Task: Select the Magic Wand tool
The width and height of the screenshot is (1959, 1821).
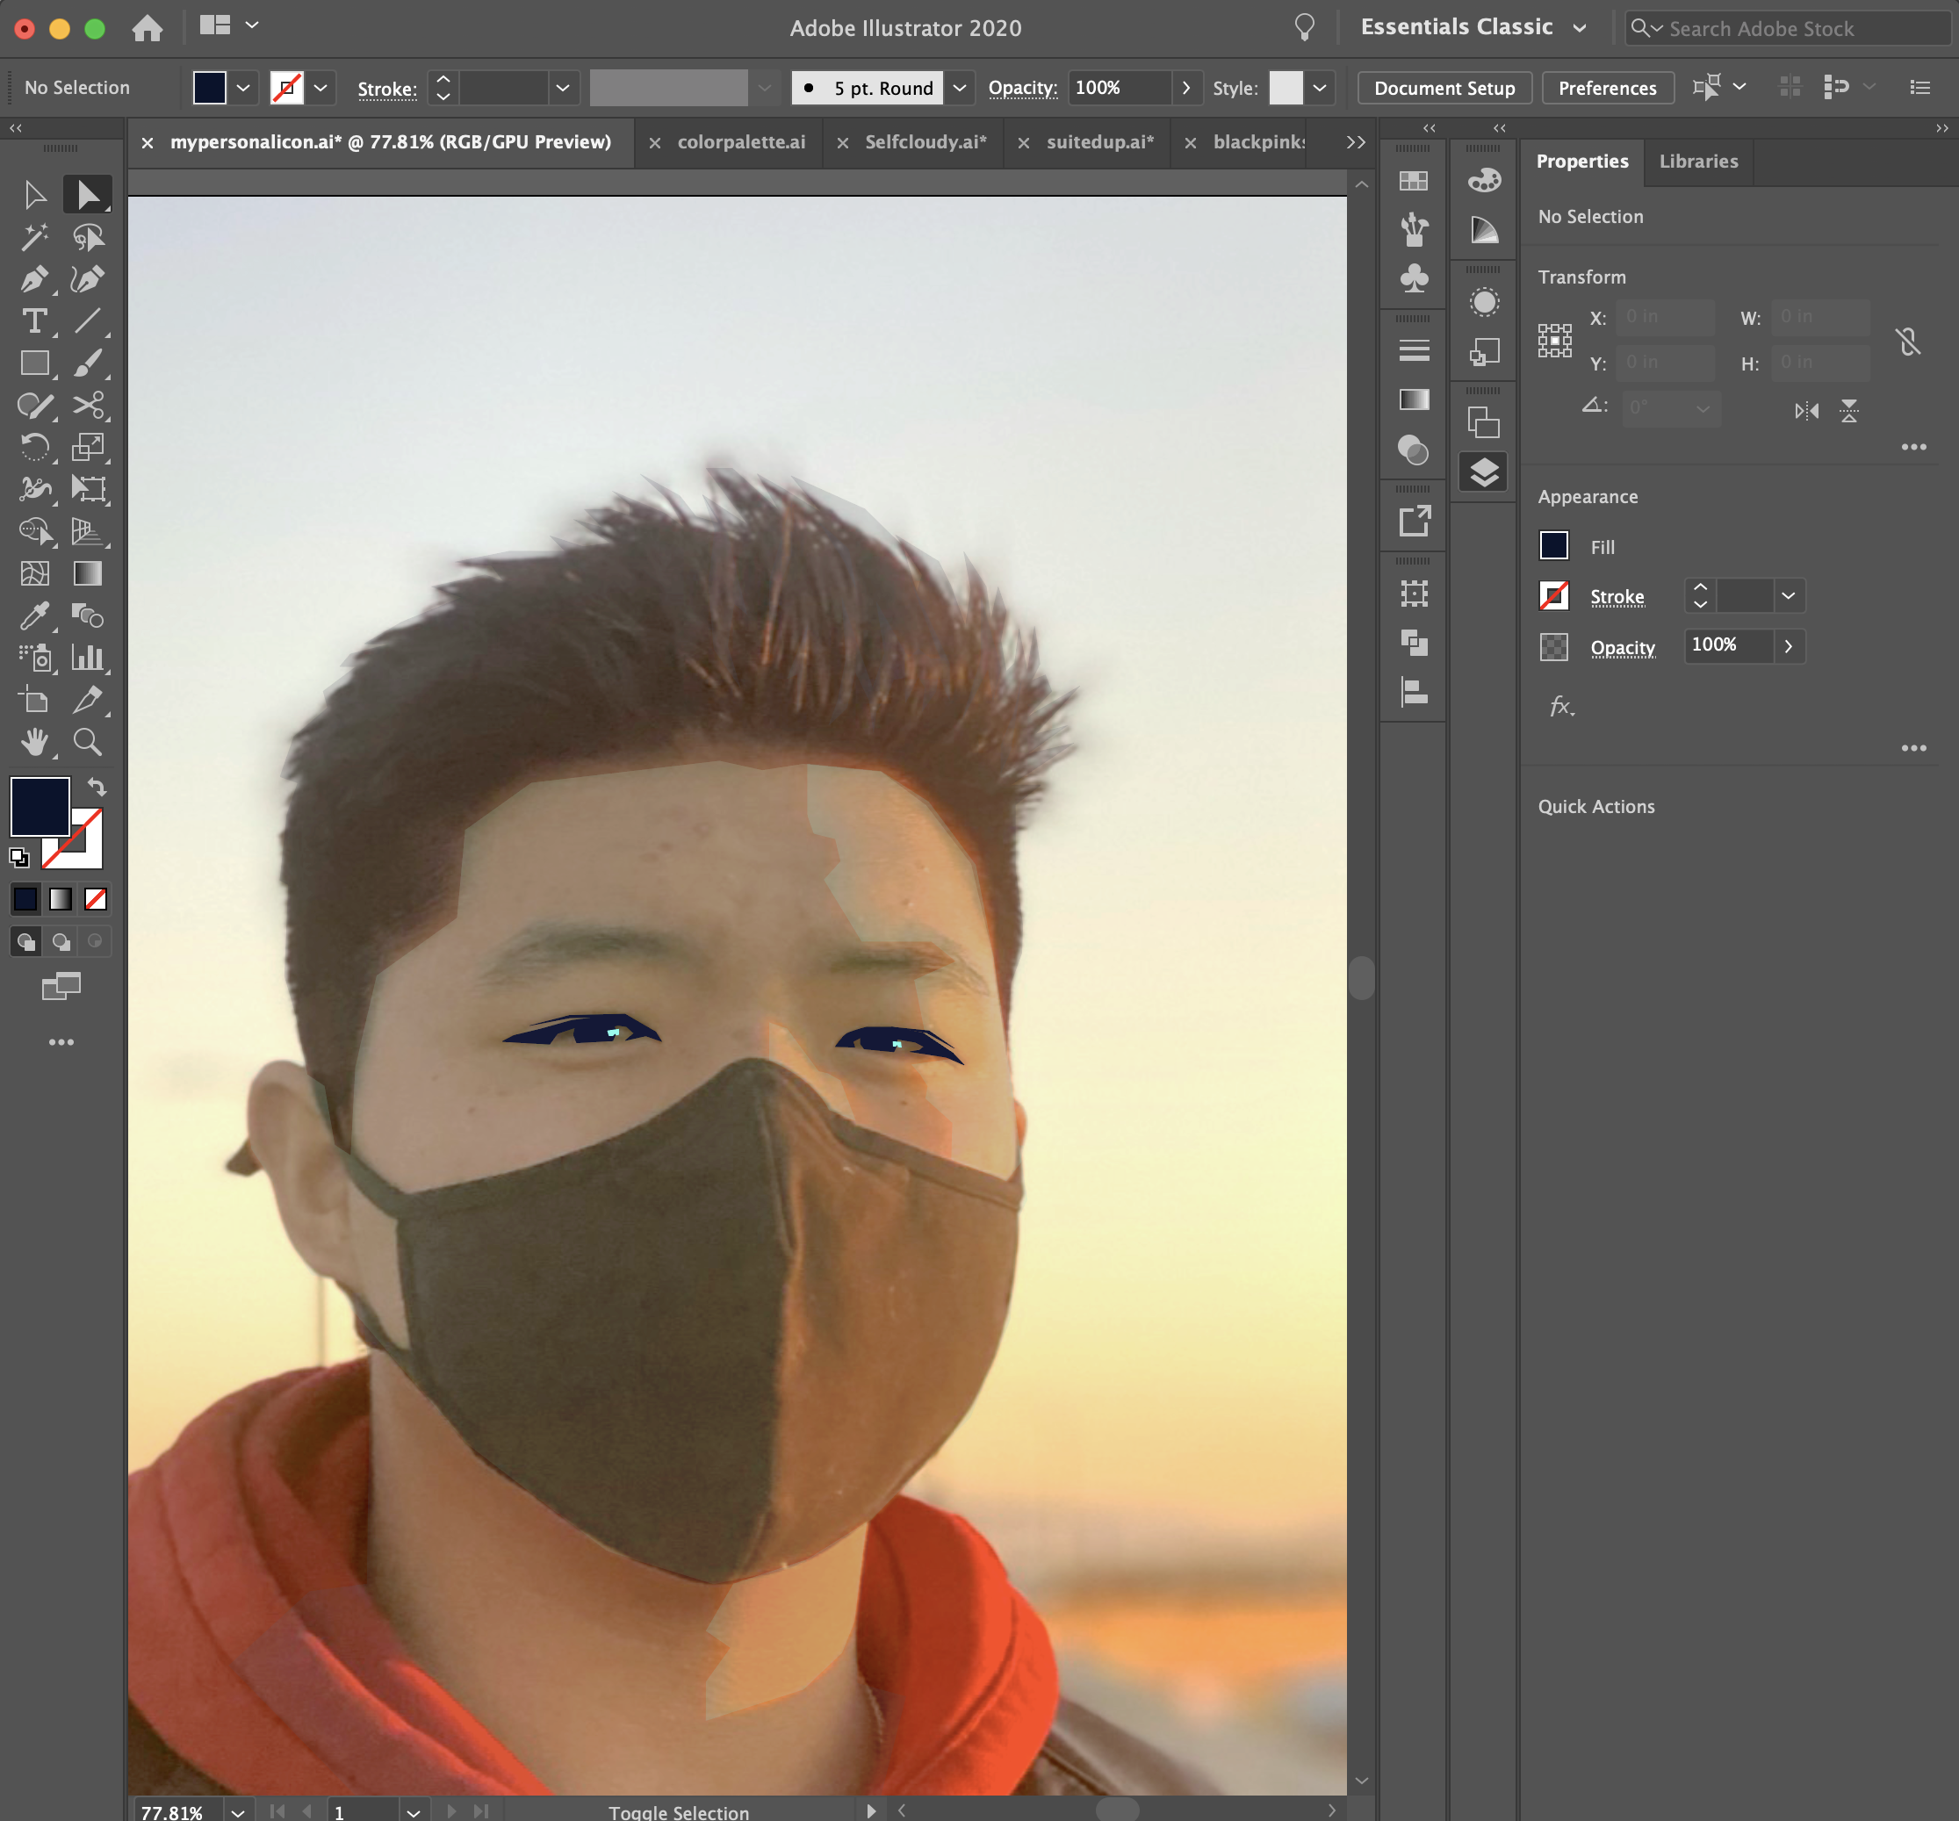Action: click(34, 236)
